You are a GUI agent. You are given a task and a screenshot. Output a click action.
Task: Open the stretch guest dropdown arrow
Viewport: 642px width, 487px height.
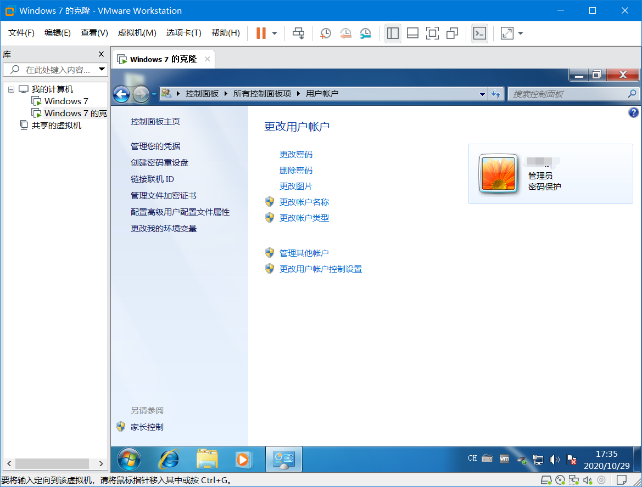(521, 33)
